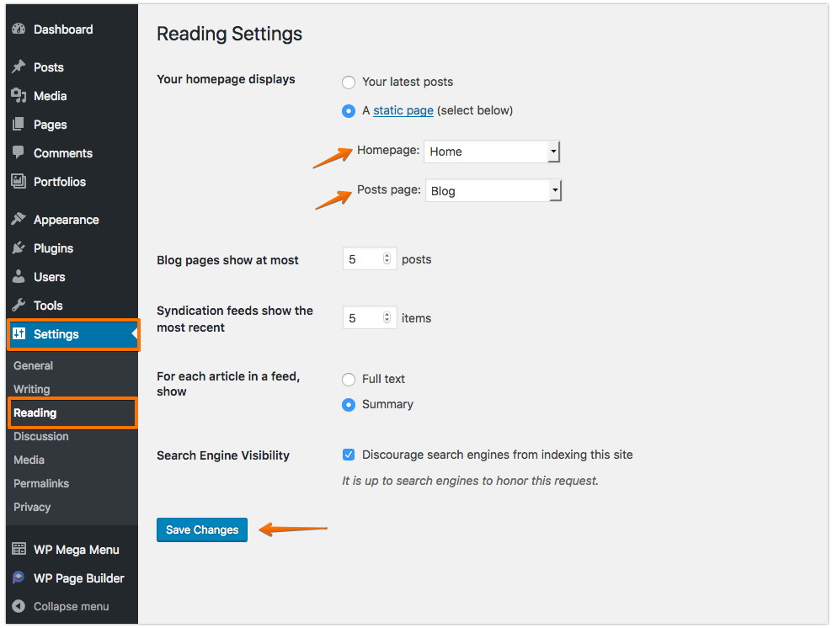Click the Posts pushpin icon
Screen dimensions: 832x628
click(x=19, y=67)
